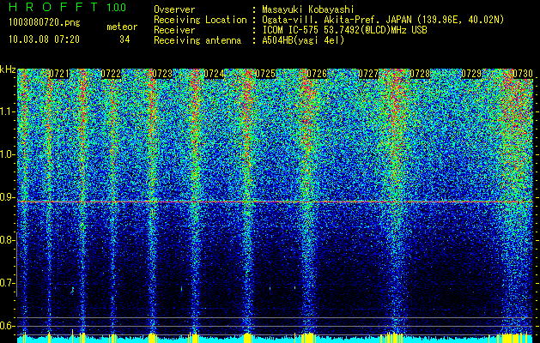Viewport: 540px width, 343px height.
Task: Click the 0.9 kHz axis label
Action: point(8,197)
